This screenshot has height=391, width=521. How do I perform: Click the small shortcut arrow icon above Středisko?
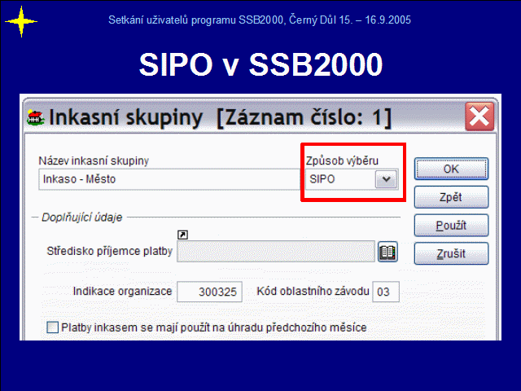tap(182, 235)
